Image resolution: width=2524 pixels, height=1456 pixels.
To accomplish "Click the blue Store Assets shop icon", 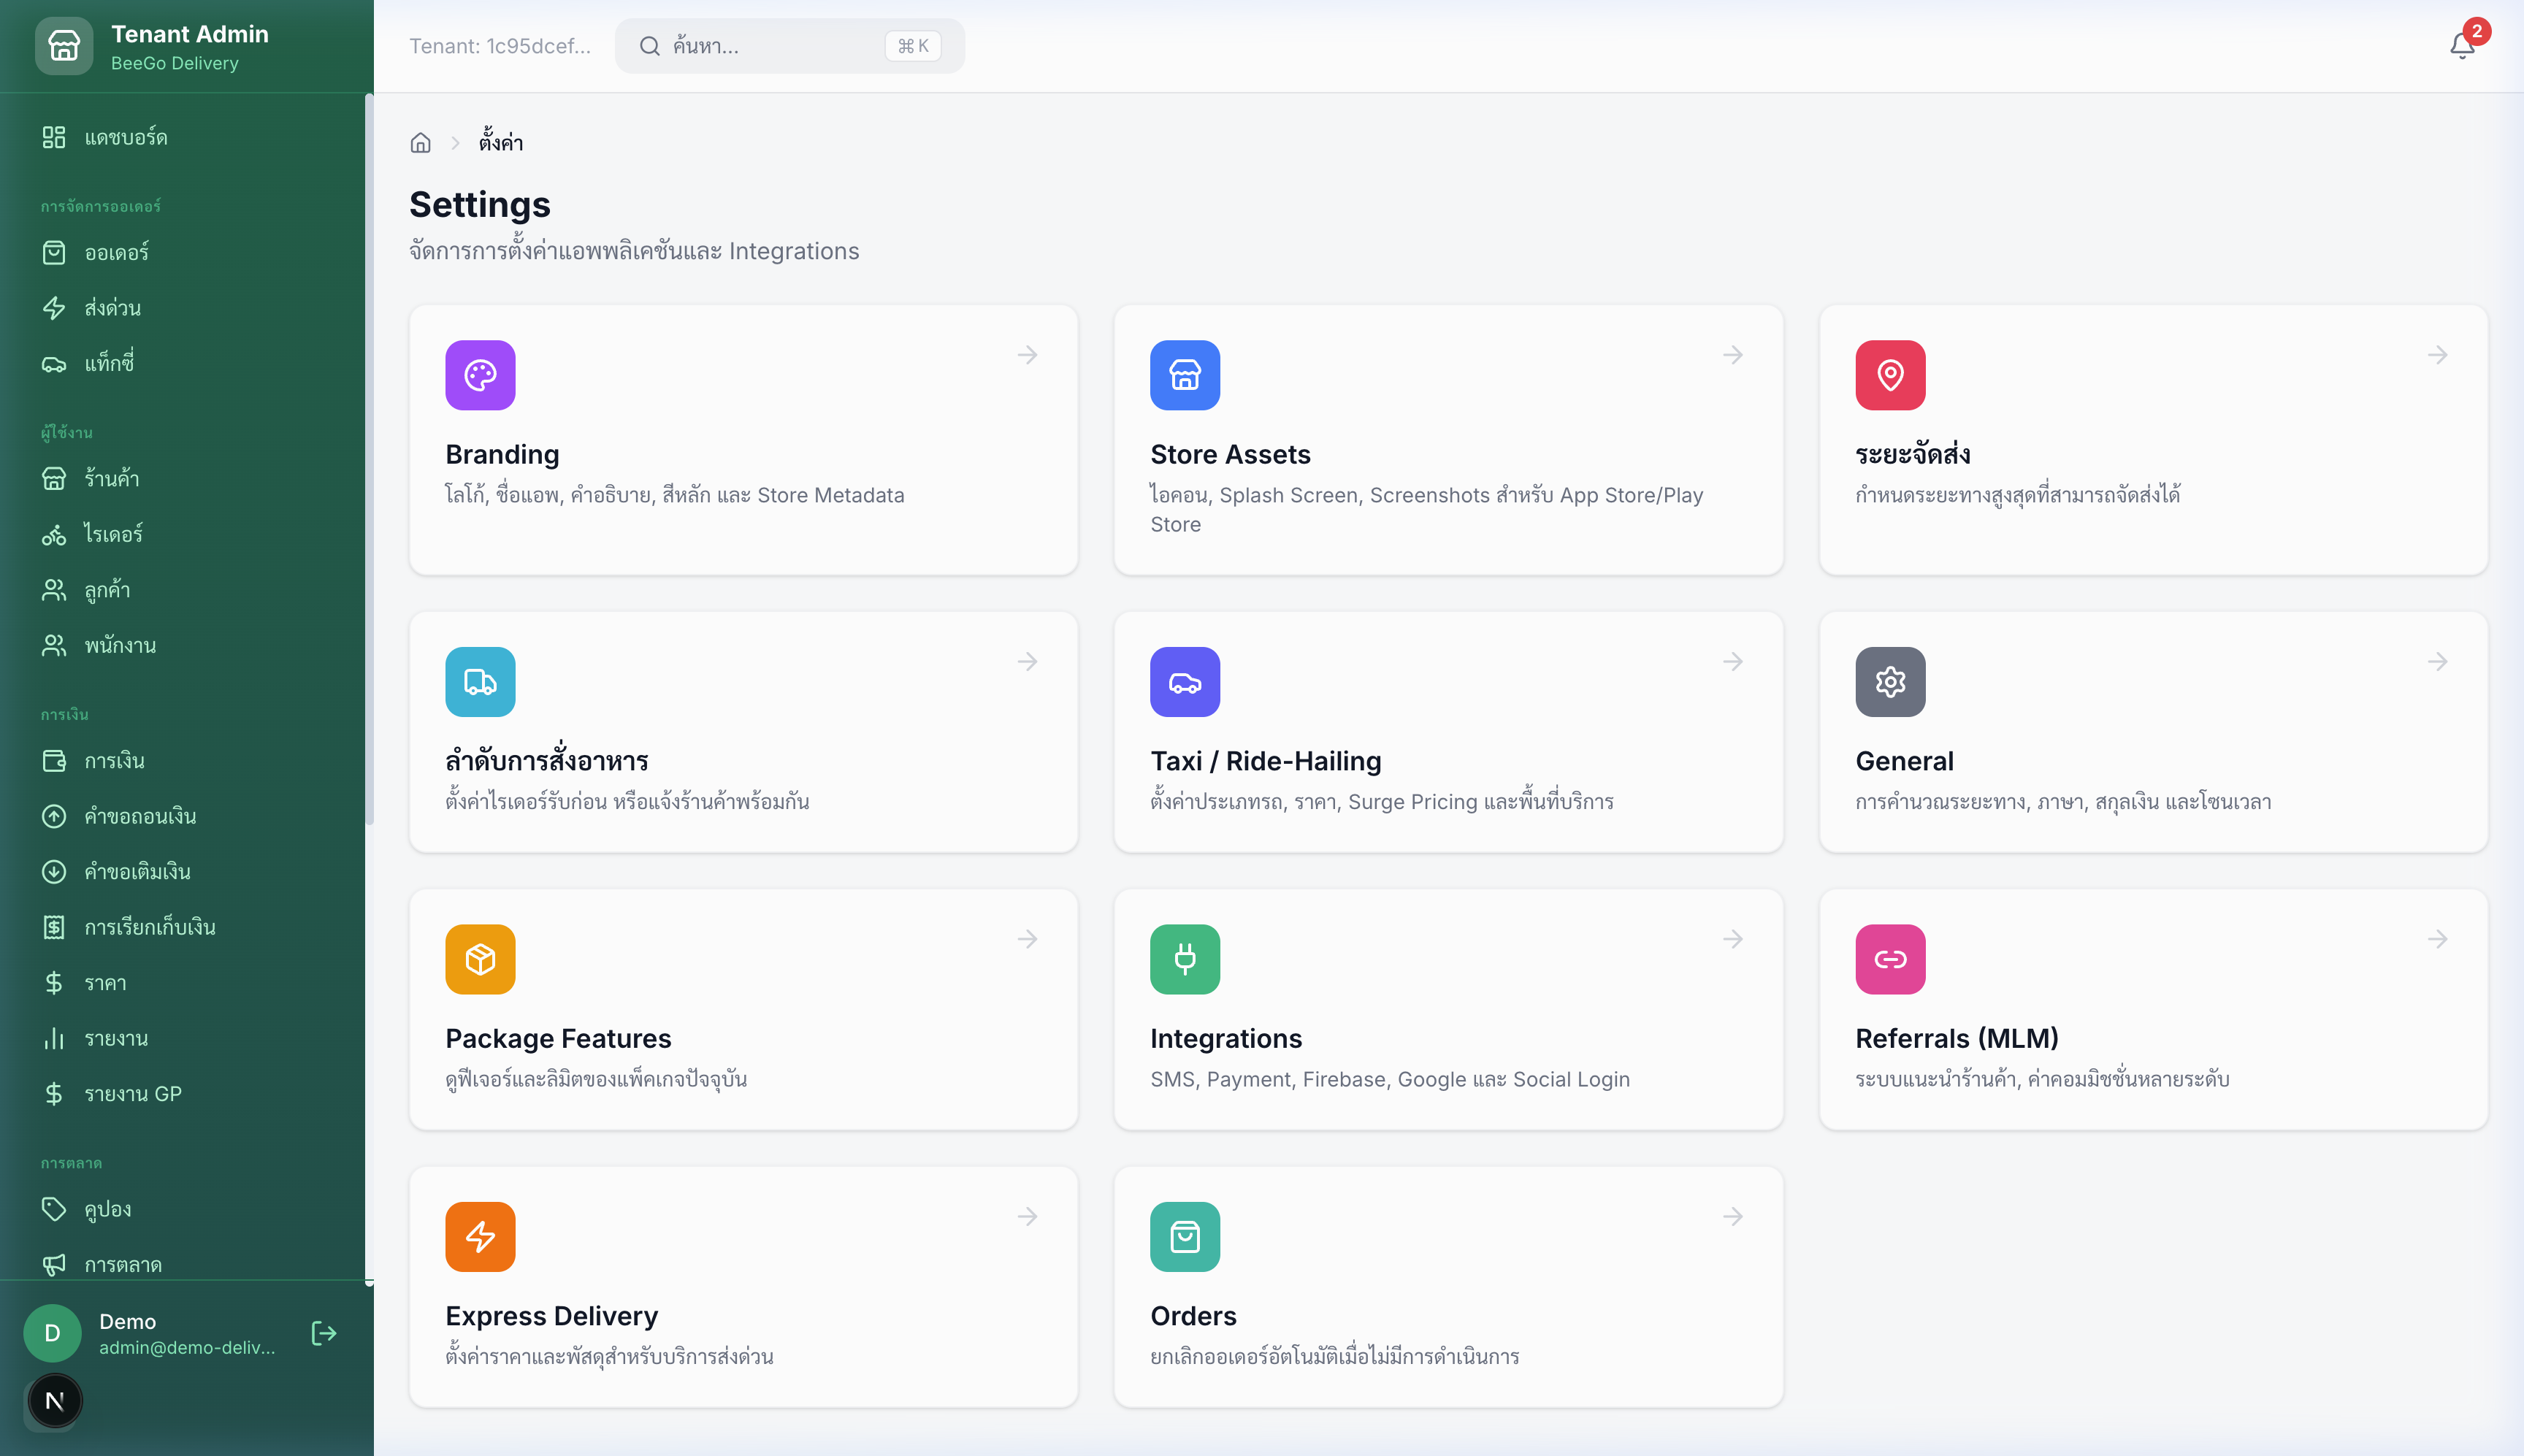I will [x=1184, y=375].
